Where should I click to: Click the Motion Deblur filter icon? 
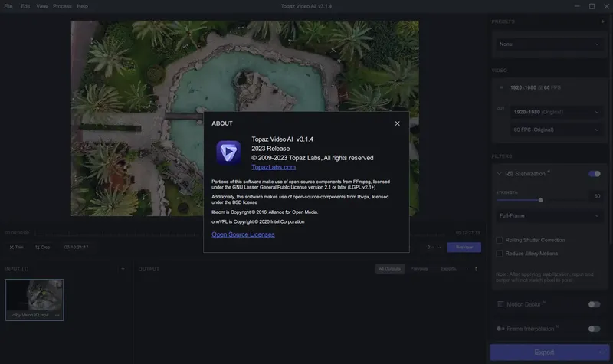click(500, 304)
